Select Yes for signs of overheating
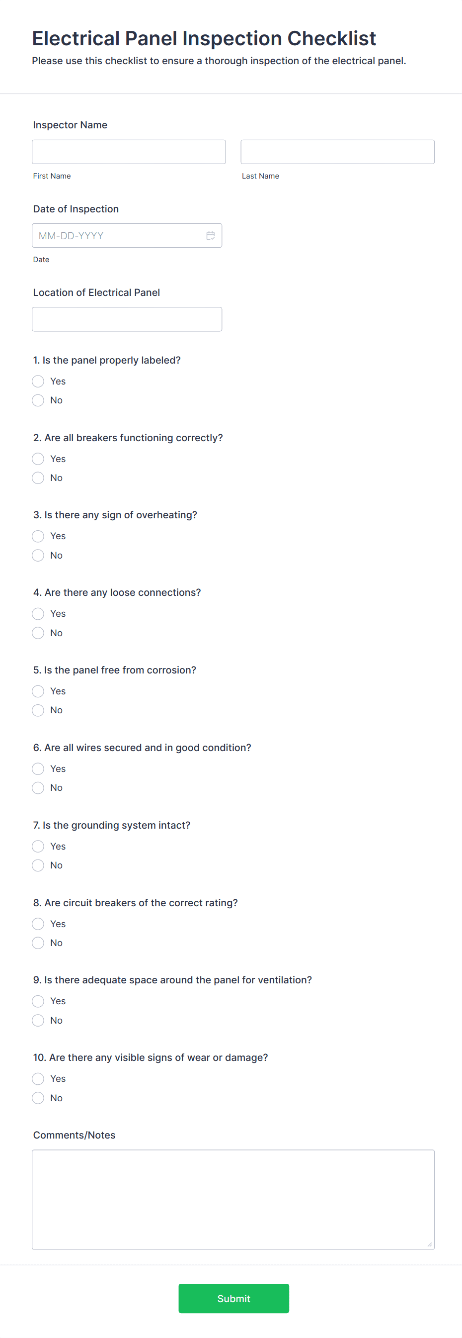This screenshot has width=462, height=1338. 37,536
